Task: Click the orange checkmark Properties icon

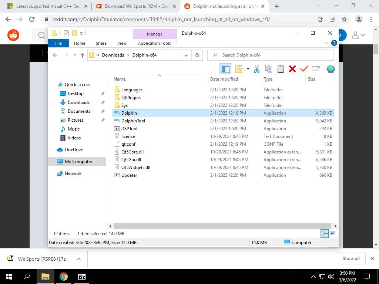Action: [x=304, y=69]
